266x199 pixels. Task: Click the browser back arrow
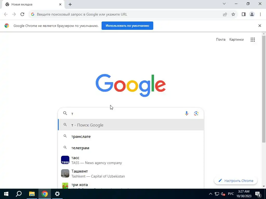pyautogui.click(x=6, y=14)
